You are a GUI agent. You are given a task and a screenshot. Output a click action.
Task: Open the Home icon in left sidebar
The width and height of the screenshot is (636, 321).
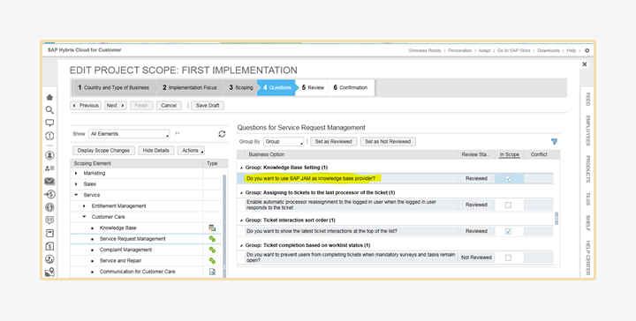pyautogui.click(x=49, y=97)
